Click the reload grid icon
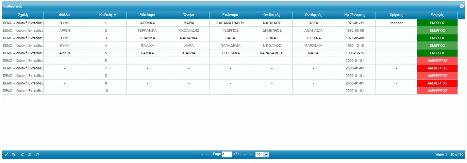 pyautogui.click(x=23, y=154)
